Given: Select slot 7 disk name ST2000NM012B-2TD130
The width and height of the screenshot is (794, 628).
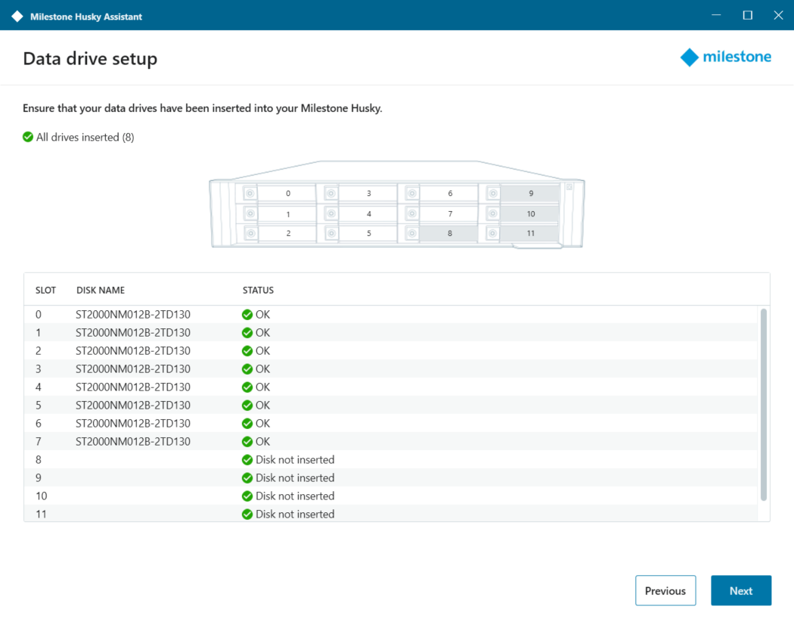Looking at the screenshot, I should 133,442.
